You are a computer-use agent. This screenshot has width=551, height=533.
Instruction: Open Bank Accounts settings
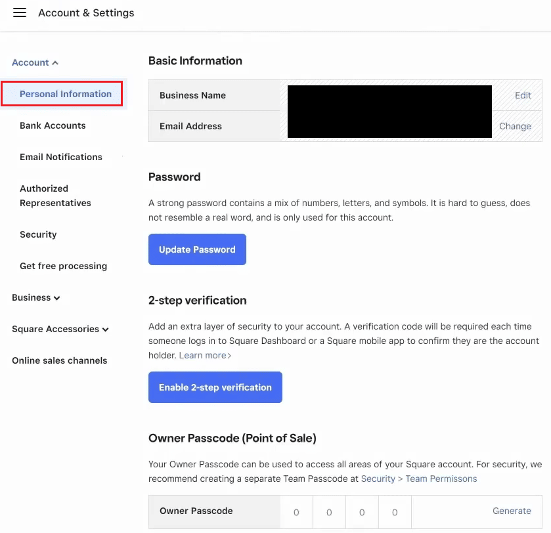click(53, 125)
